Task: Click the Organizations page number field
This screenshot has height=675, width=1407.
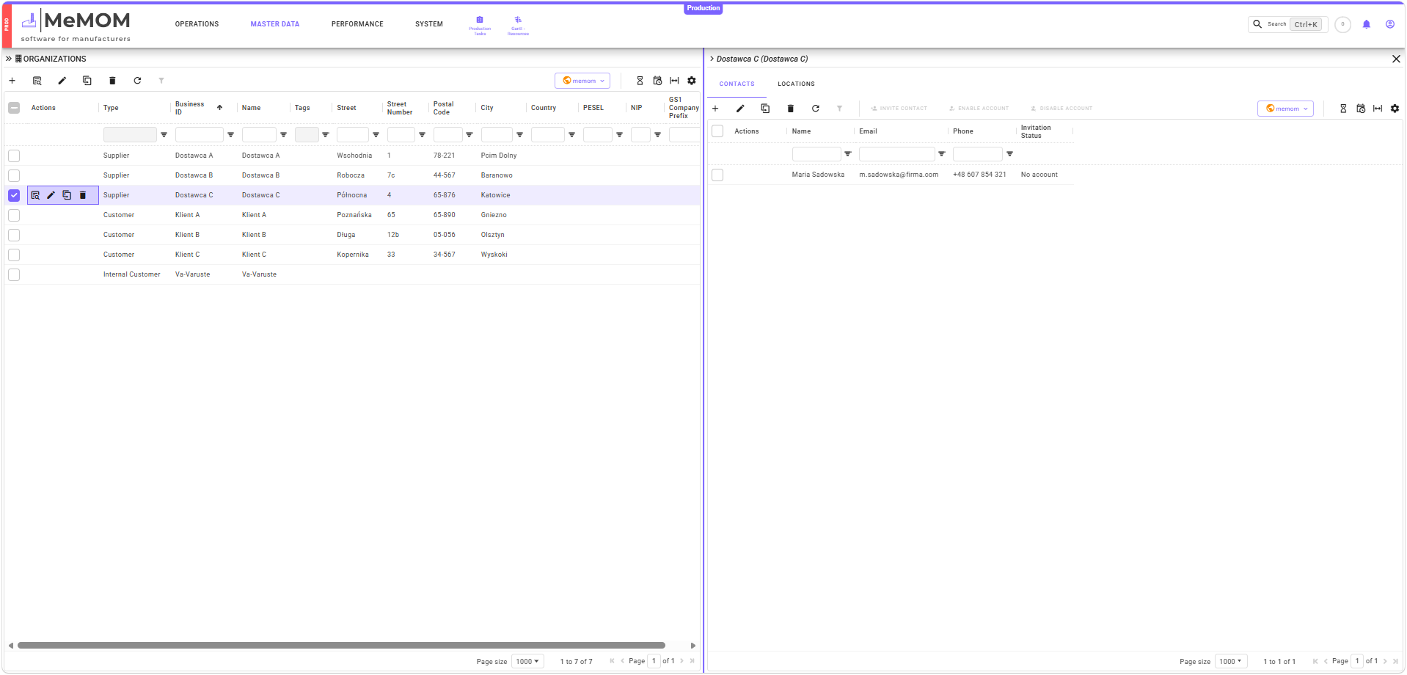Action: click(654, 661)
